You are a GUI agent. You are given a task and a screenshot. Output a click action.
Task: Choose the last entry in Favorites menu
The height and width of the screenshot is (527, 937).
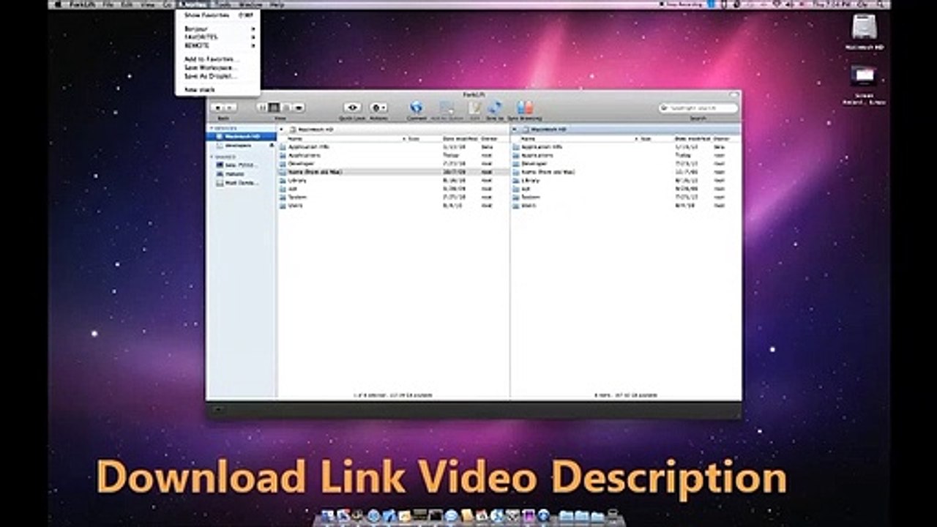[x=217, y=89]
